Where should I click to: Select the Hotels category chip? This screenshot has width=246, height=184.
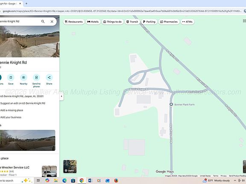[93, 22]
